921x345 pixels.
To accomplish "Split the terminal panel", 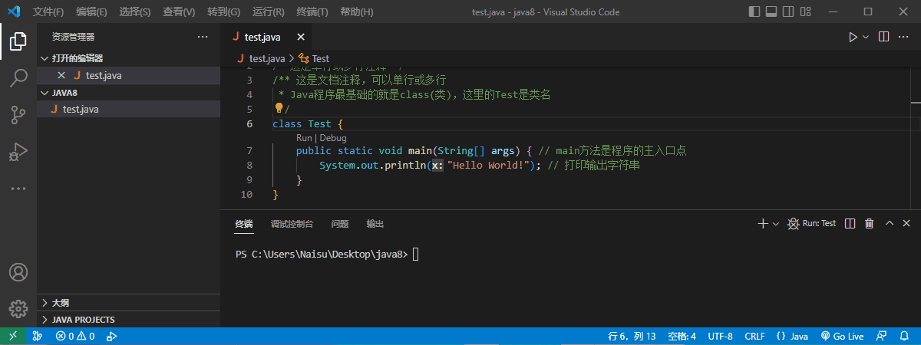I will pos(850,224).
